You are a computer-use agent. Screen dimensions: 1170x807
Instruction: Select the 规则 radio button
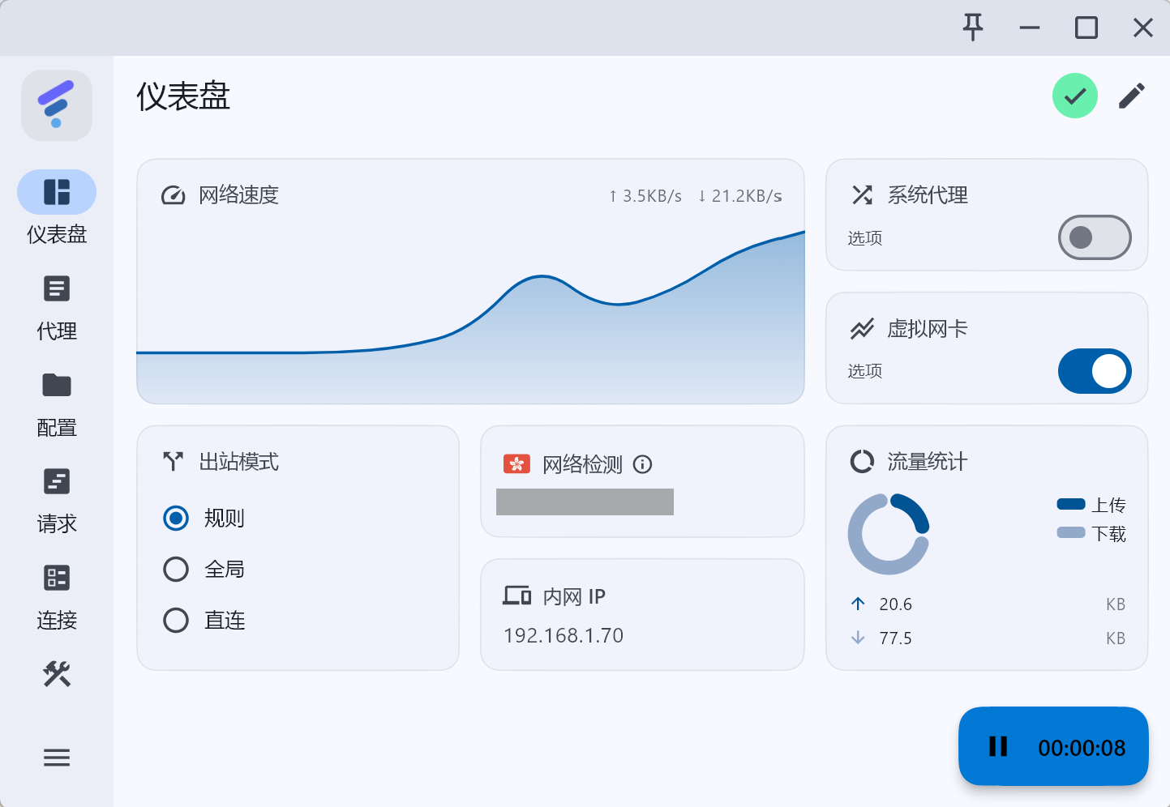[x=176, y=518]
